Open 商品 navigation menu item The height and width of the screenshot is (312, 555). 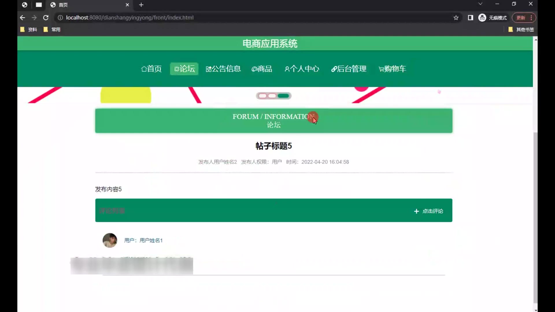click(262, 69)
